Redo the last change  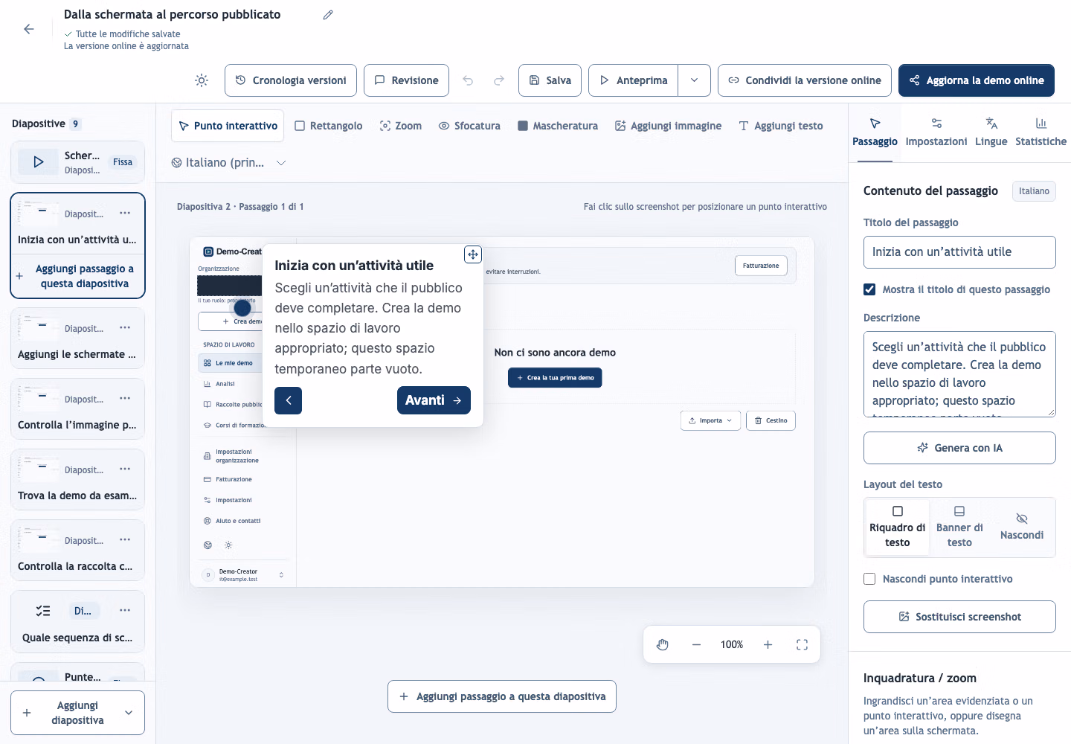pos(499,80)
